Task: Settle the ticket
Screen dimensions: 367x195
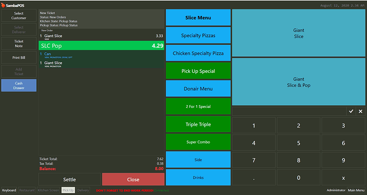Action: click(70, 180)
